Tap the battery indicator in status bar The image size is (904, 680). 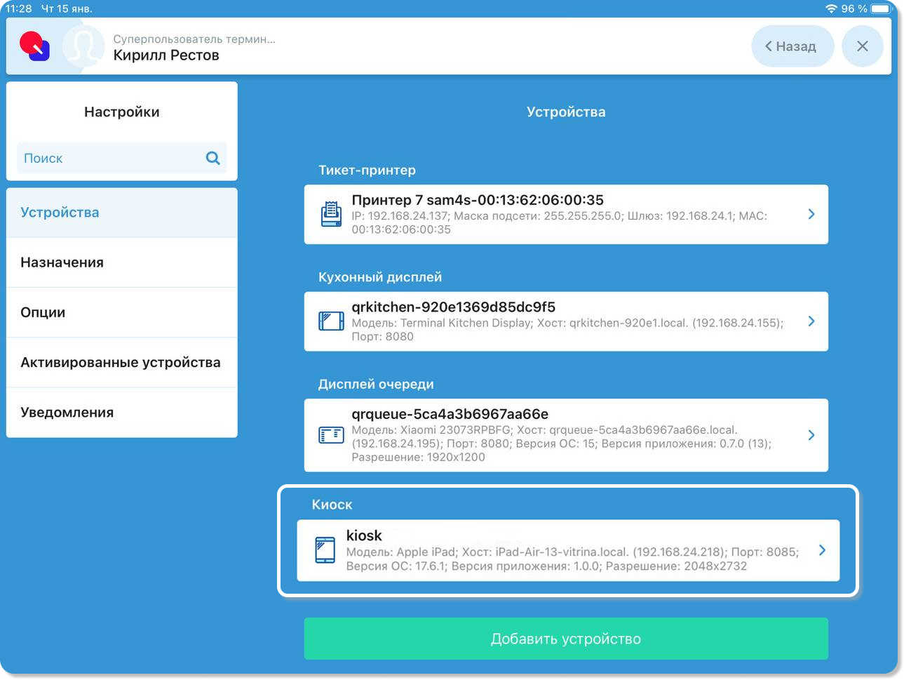880,8
